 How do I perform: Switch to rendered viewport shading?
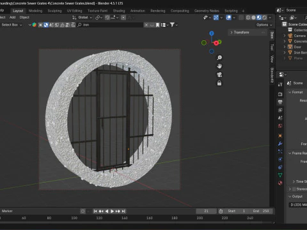coord(264,18)
